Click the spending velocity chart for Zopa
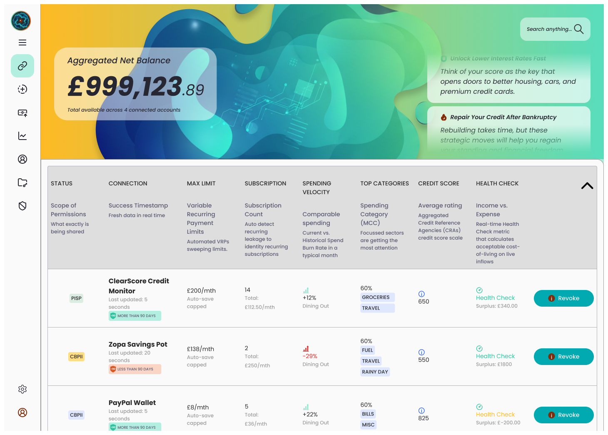 pyautogui.click(x=306, y=349)
